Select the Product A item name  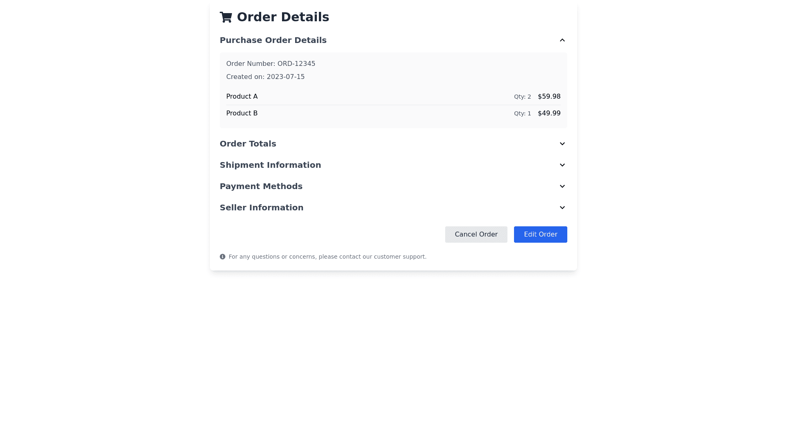point(242,97)
